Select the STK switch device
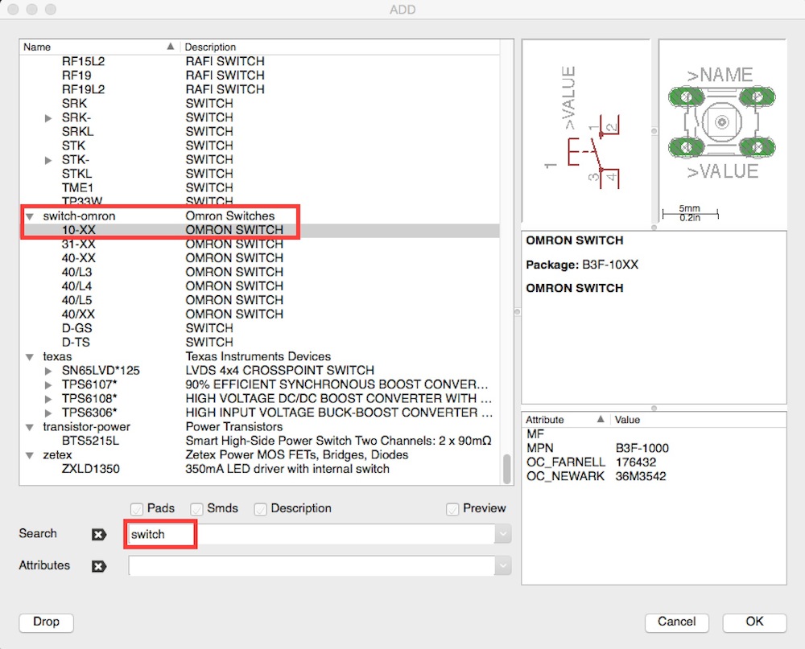This screenshot has height=649, width=805. pos(259,146)
